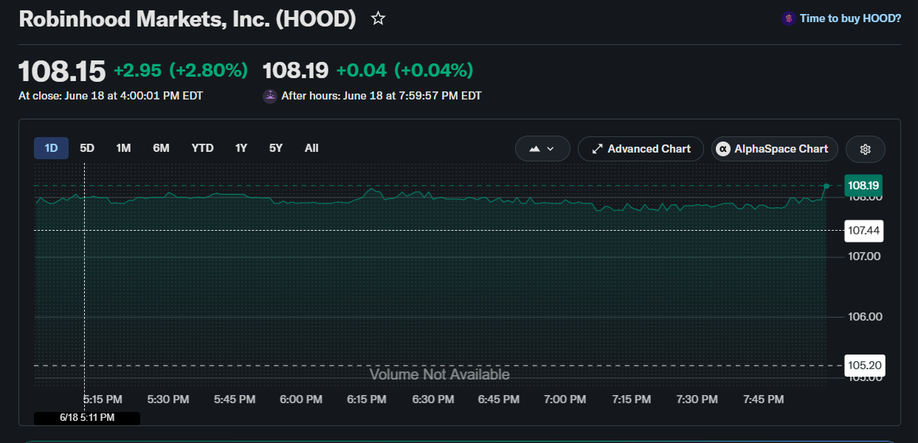Switch to the 6M range tab
918x443 pixels.
click(x=161, y=148)
